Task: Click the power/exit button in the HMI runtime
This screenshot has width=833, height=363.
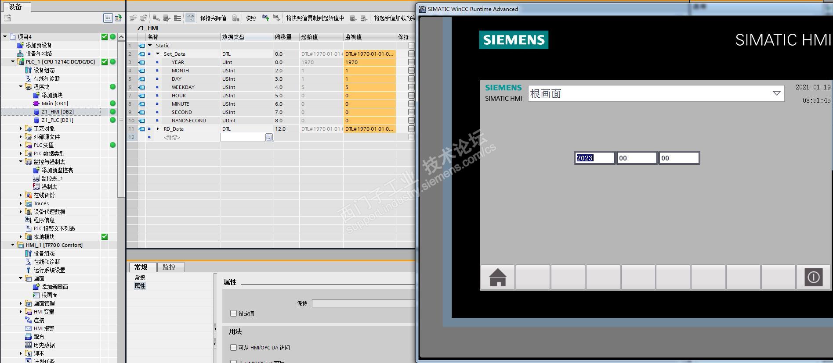Action: [x=813, y=277]
